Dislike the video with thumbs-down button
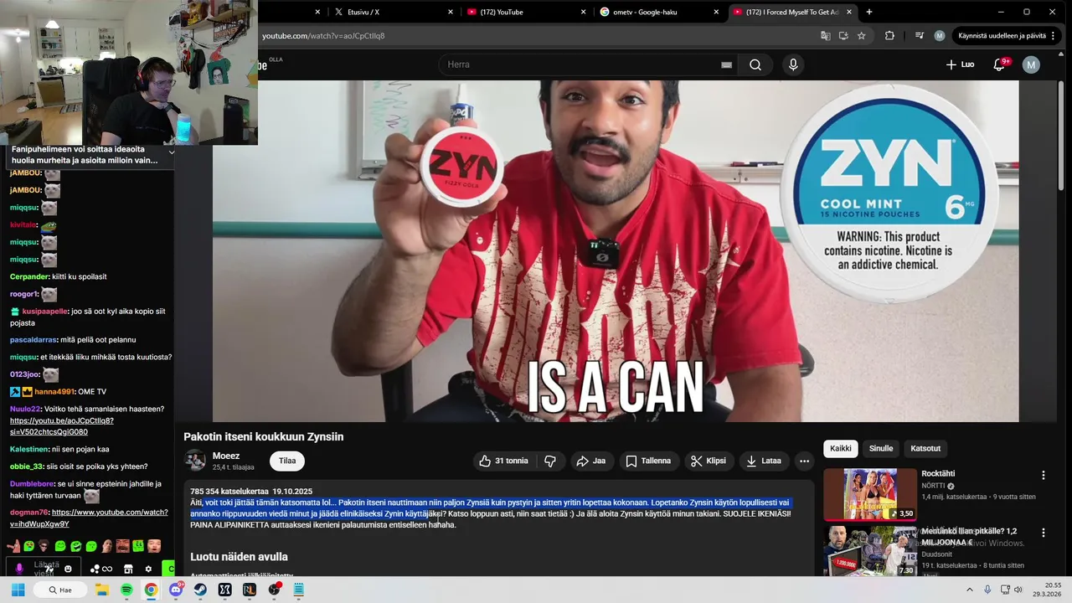 (550, 461)
